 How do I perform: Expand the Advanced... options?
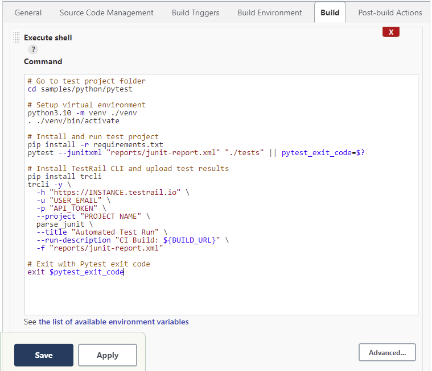[387, 352]
